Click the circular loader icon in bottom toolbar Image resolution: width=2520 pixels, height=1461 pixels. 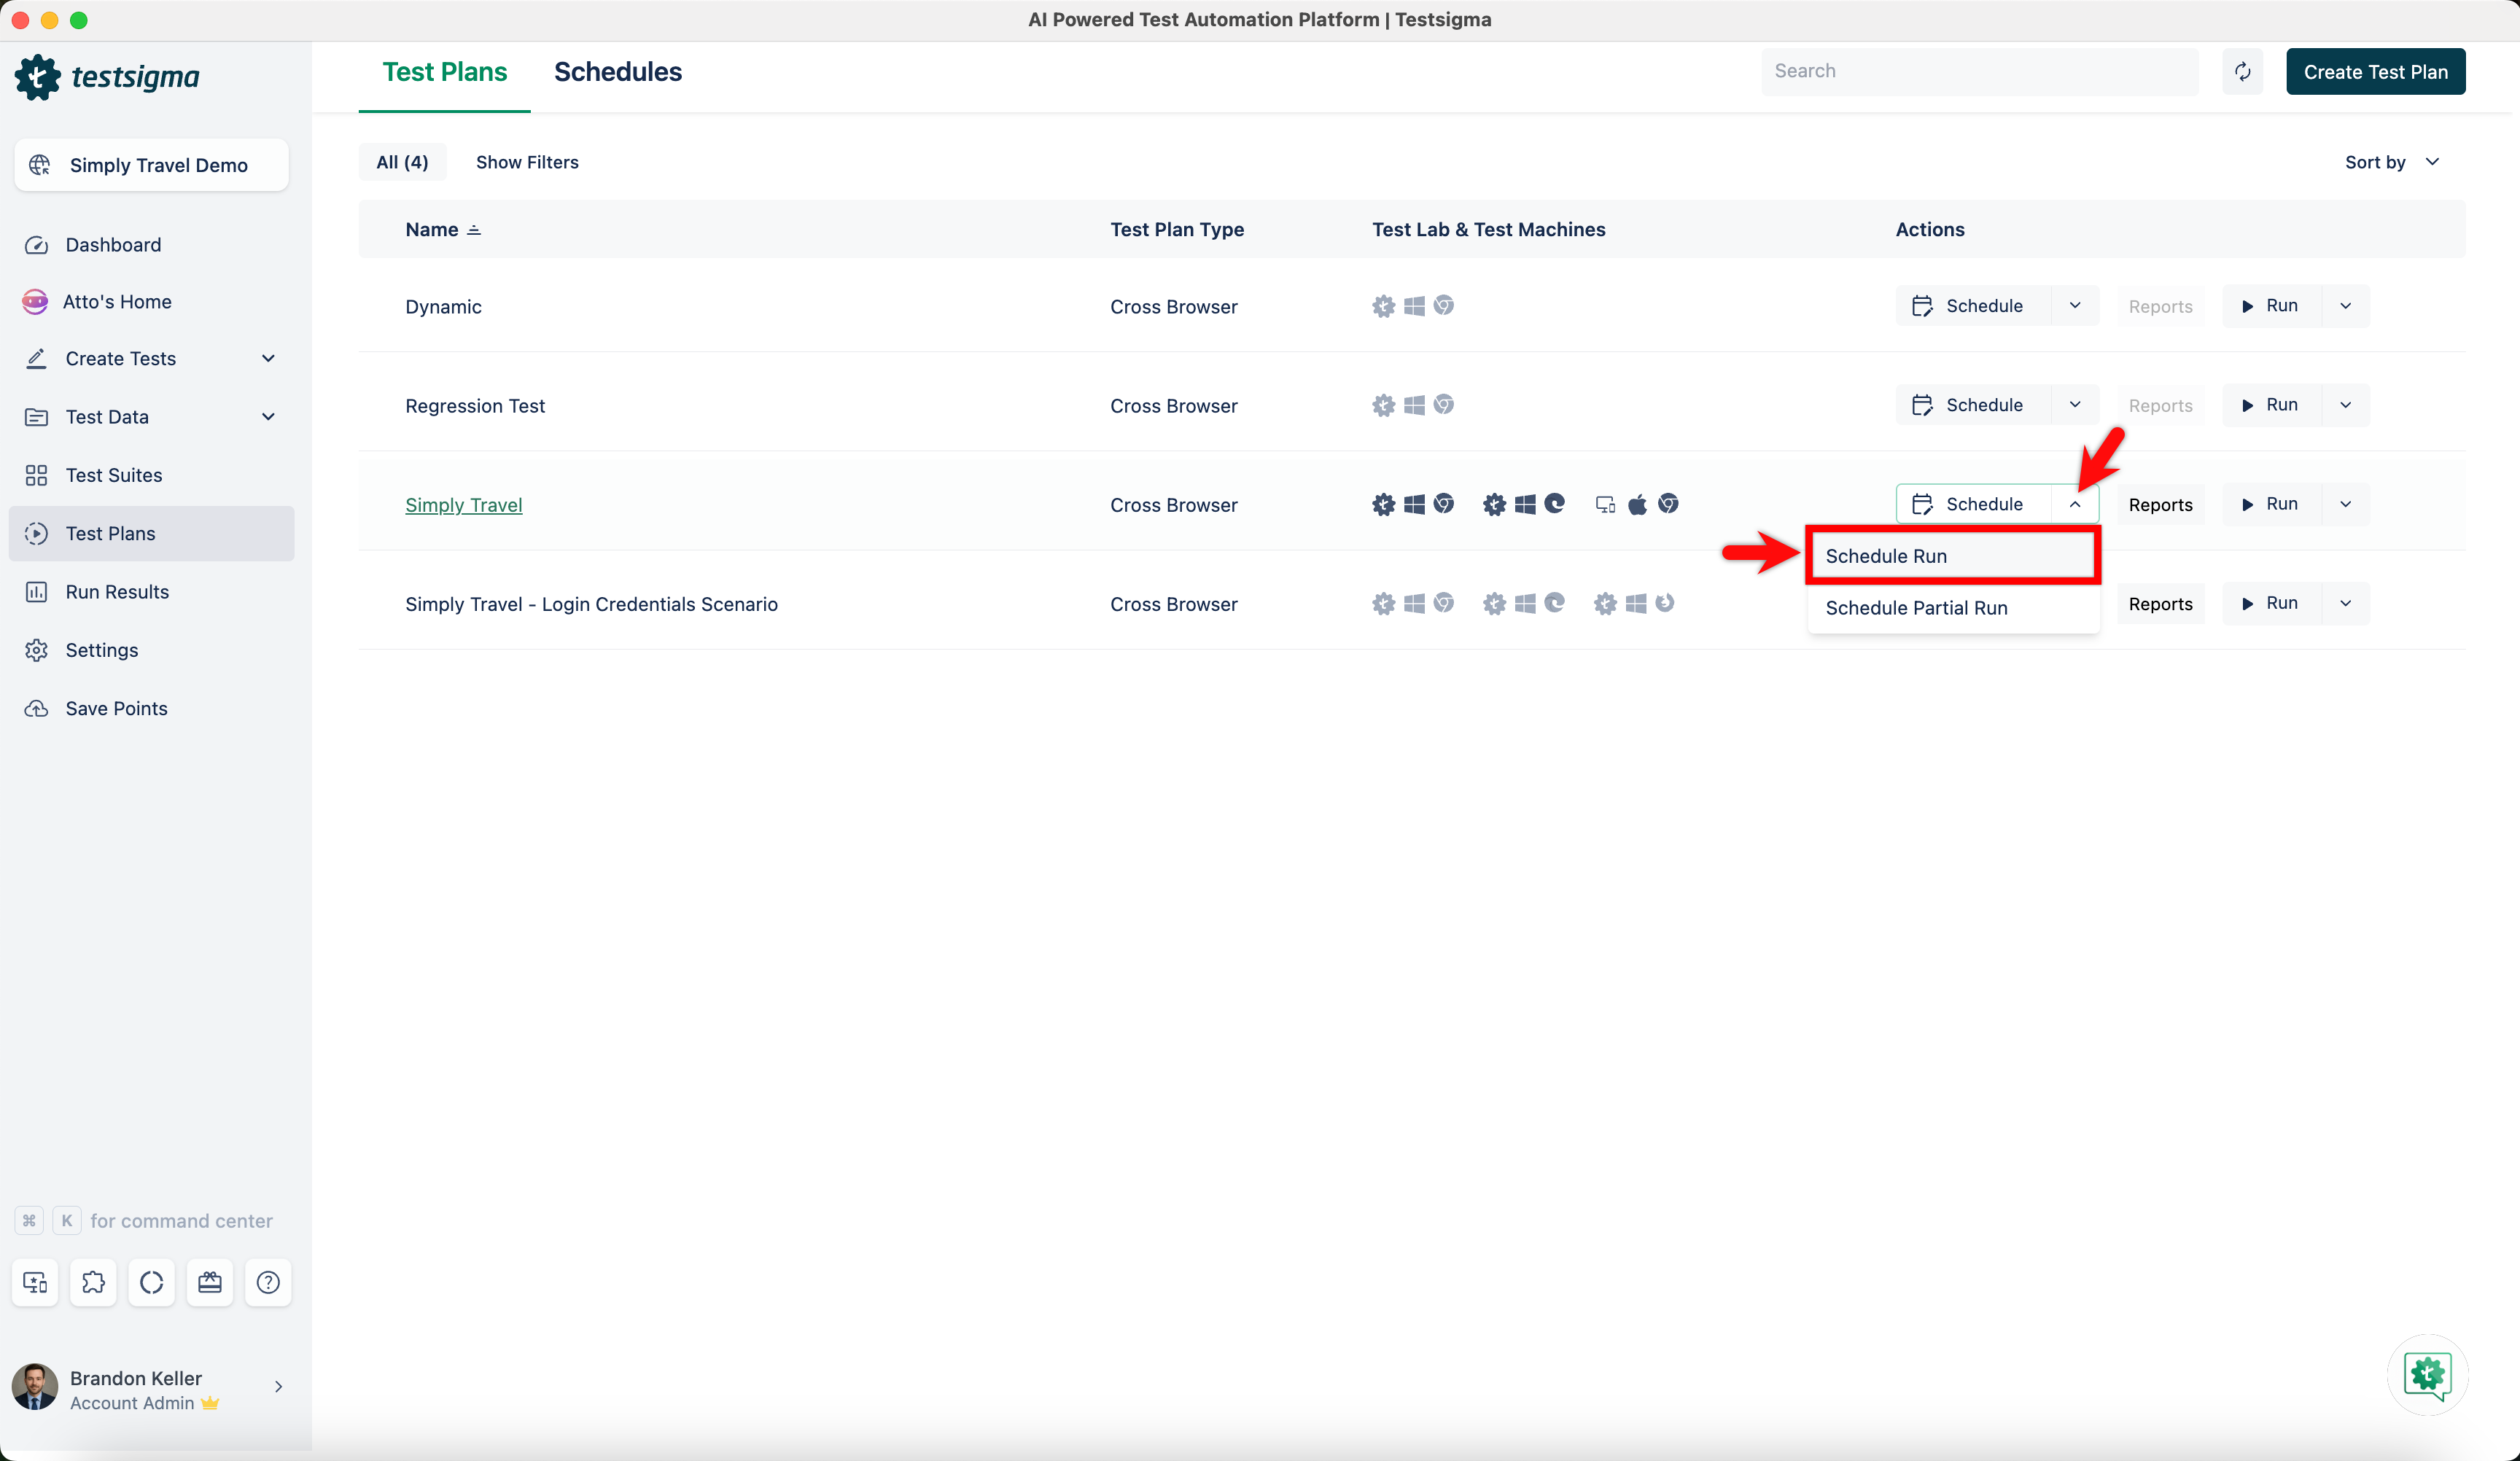coord(151,1282)
